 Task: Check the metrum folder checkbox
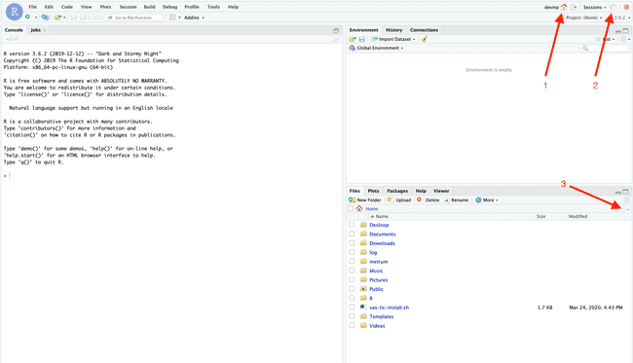tap(352, 262)
